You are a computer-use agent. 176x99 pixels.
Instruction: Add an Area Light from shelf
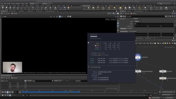pos(98,8)
